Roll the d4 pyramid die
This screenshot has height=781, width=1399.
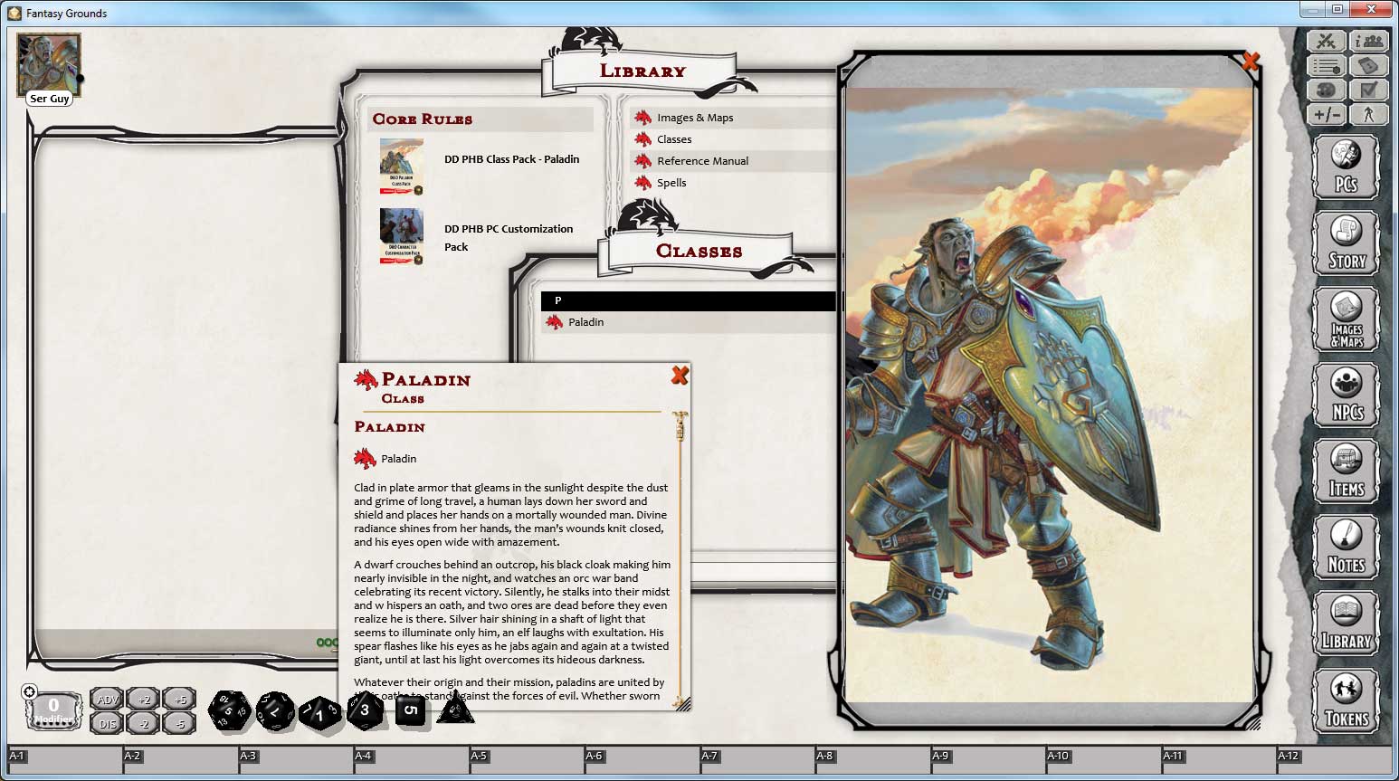456,711
